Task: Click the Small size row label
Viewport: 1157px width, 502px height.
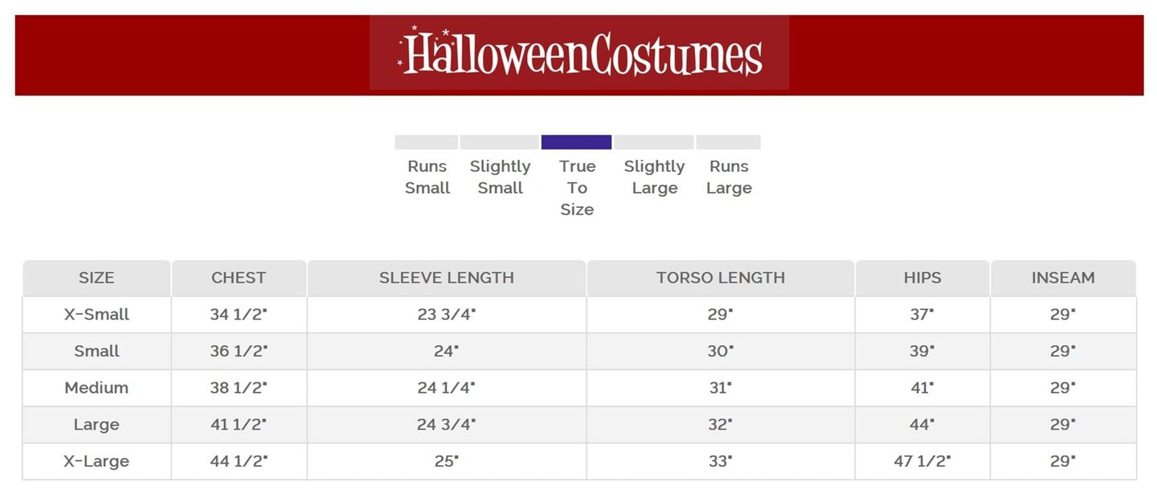Action: (x=96, y=351)
